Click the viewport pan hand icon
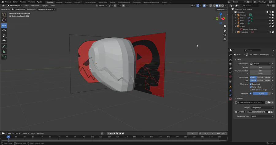The image size is (276, 145). pos(224,31)
